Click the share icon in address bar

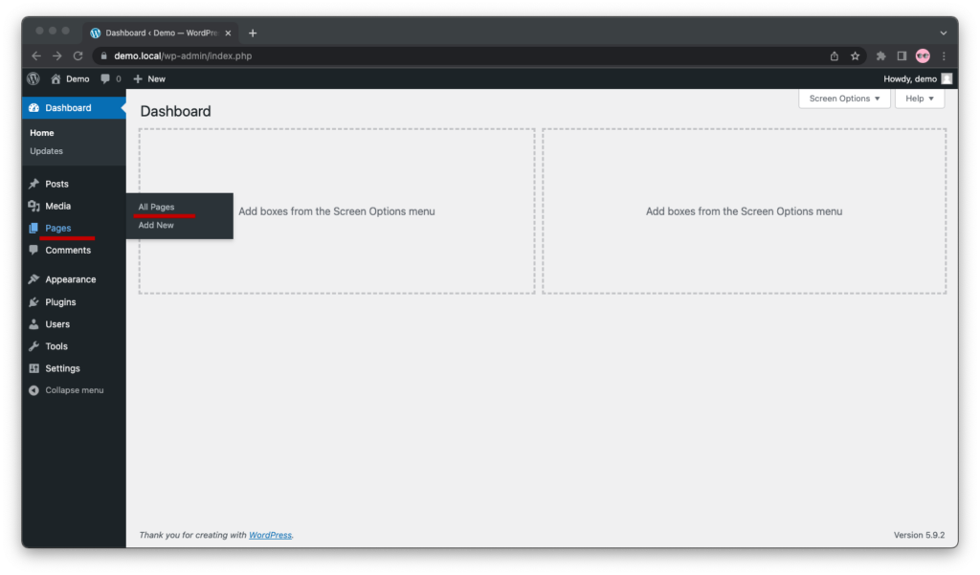(835, 56)
